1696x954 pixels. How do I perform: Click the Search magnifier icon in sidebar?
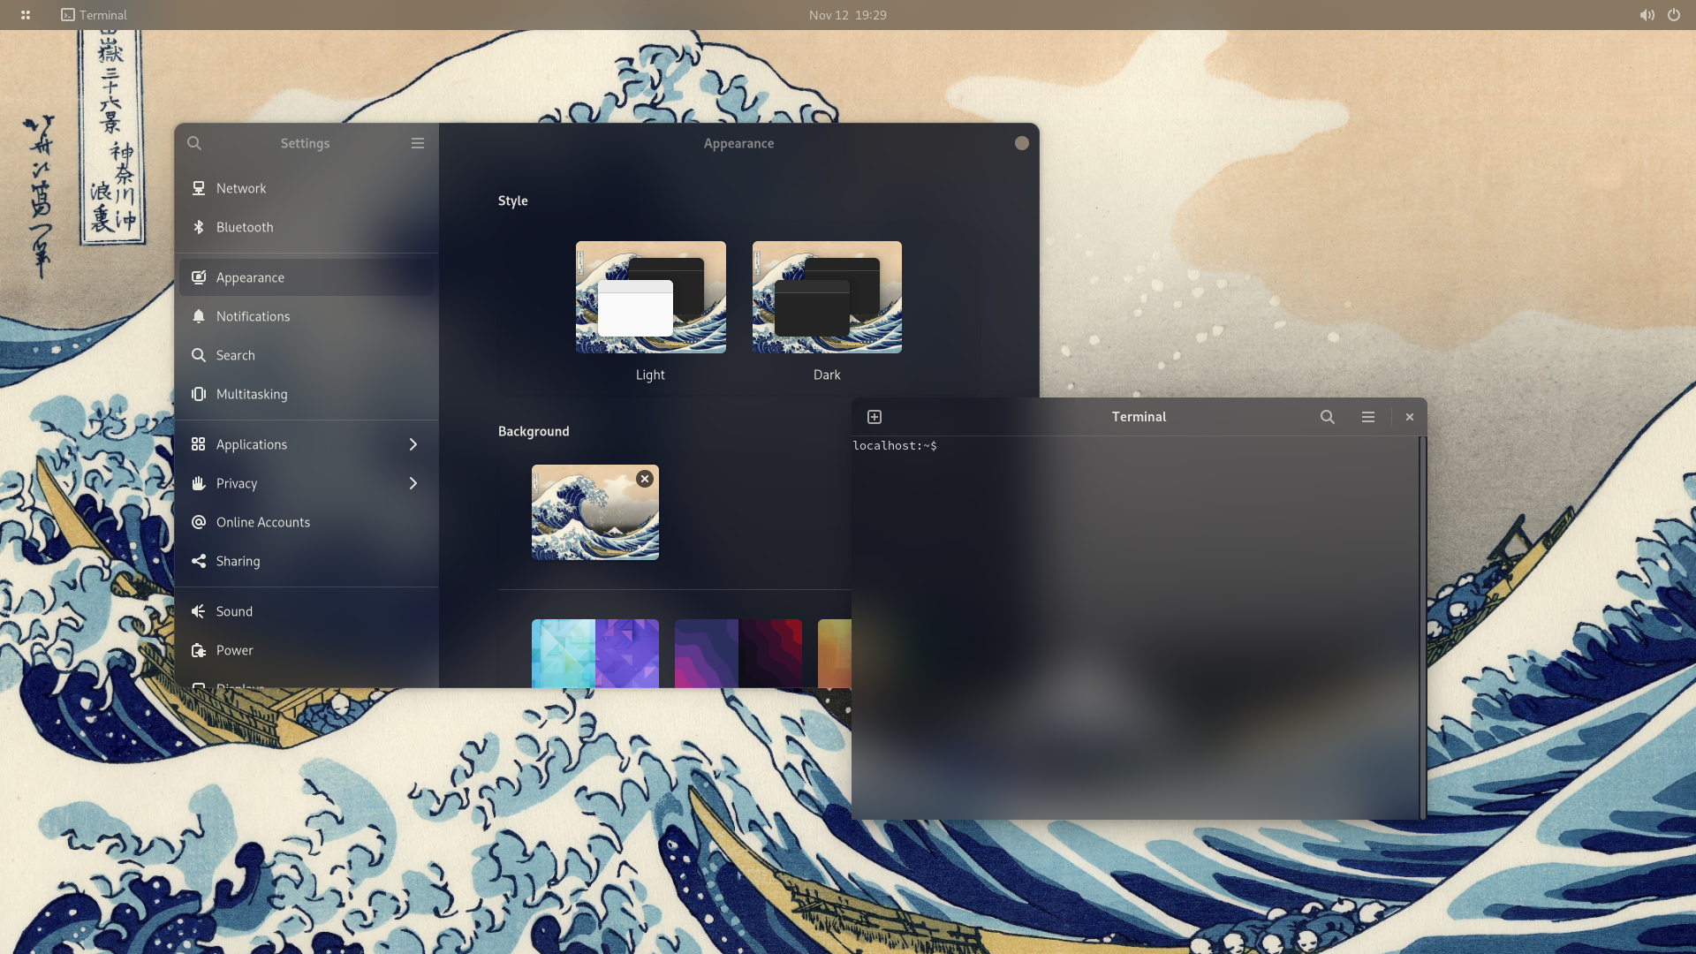point(199,355)
